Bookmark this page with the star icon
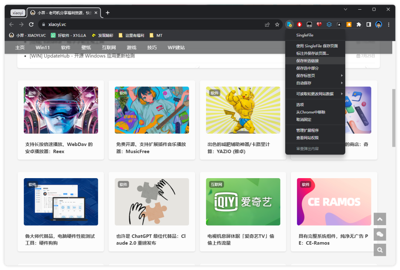This screenshot has width=400, height=270. click(x=277, y=24)
